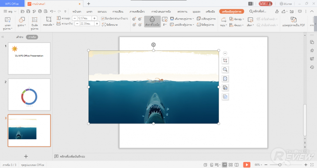Increase the picture brightness
The width and height of the screenshot is (317, 168).
click(134, 25)
